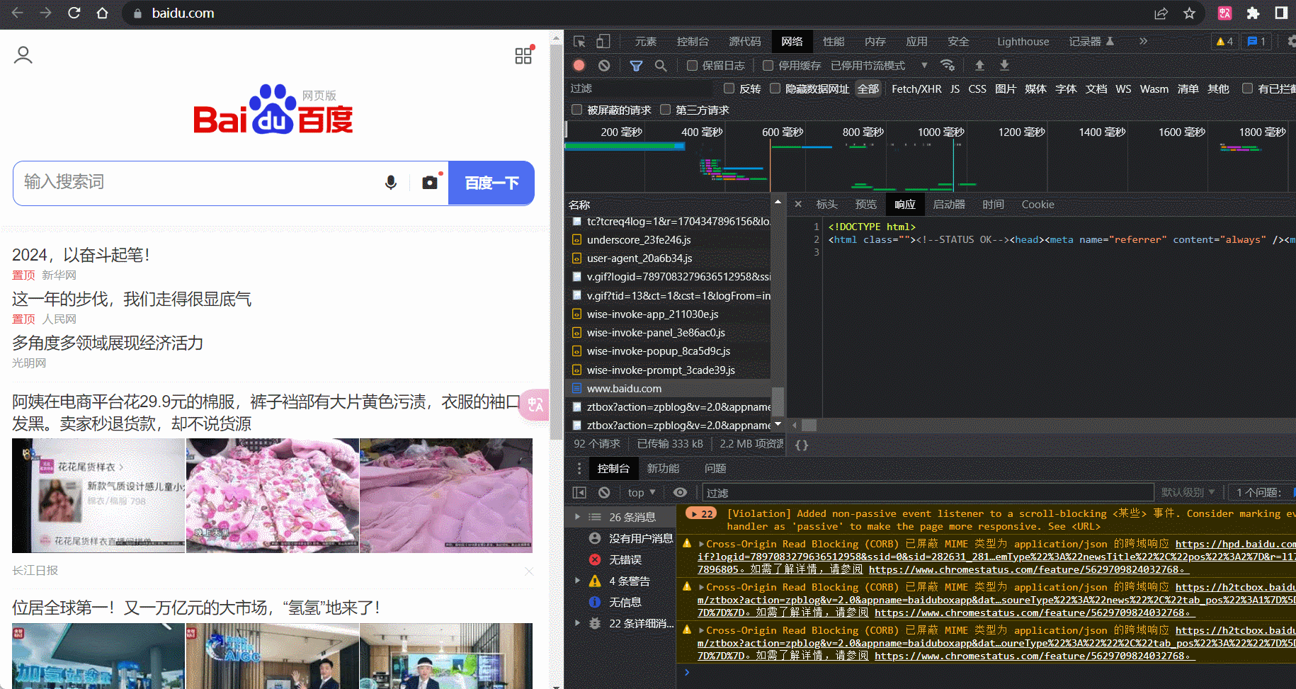The height and width of the screenshot is (689, 1296).
Task: Open the Cookie tab of the response panel
Action: click(1038, 204)
